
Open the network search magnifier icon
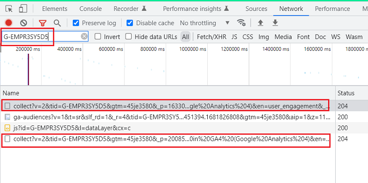coord(57,23)
